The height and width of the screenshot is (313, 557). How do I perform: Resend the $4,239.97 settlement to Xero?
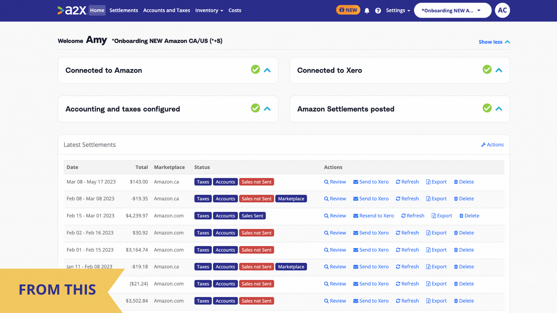point(374,216)
